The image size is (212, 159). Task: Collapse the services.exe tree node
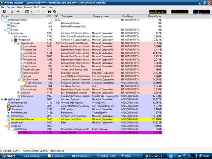15,43
